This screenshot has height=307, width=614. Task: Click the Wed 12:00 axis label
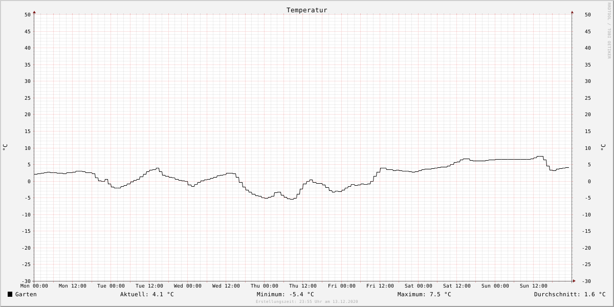pyautogui.click(x=226, y=286)
